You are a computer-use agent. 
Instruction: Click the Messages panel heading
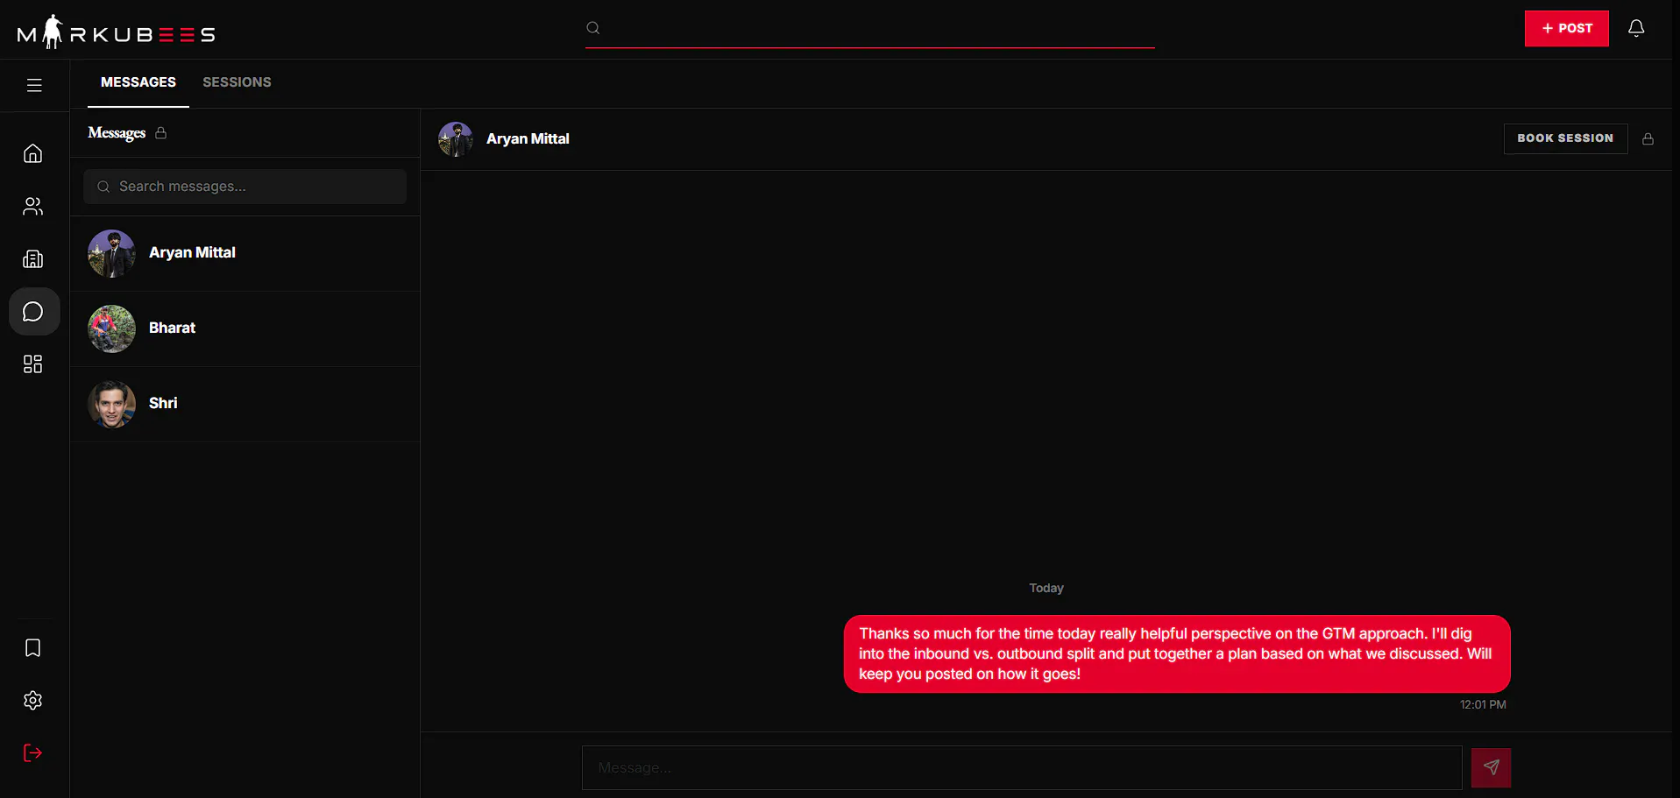[117, 133]
